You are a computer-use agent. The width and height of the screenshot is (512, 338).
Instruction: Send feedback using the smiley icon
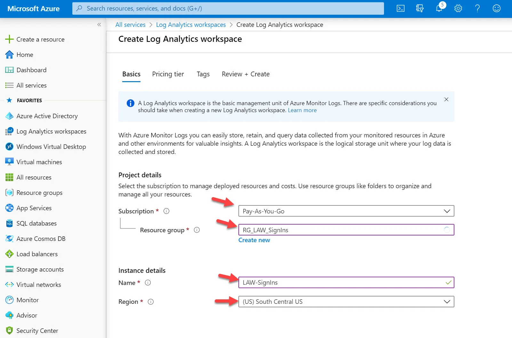[x=497, y=9]
